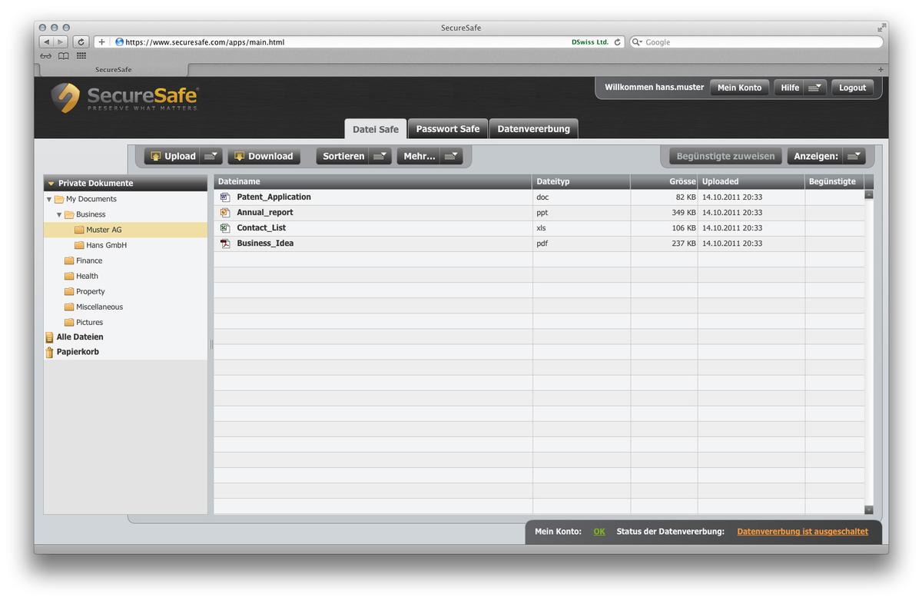Viewport: 922px width, 600px height.
Task: Click the Finance folder icon
Action: tap(69, 260)
